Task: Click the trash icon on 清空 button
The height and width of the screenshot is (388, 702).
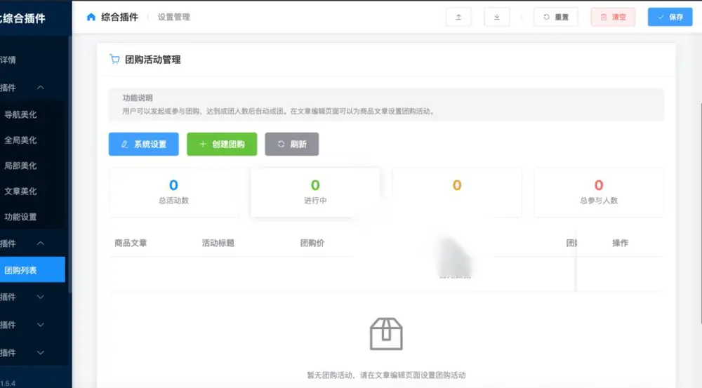Action: pos(604,17)
